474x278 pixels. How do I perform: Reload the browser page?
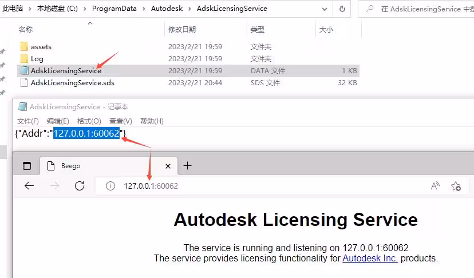(x=80, y=185)
